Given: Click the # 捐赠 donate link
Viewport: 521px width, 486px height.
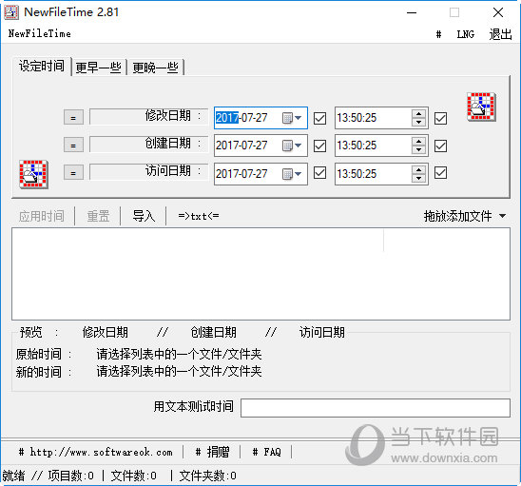Looking at the screenshot, I should [x=212, y=452].
